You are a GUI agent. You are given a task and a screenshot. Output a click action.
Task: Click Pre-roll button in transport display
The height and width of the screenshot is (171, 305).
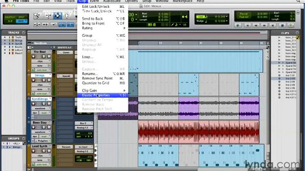(244, 14)
